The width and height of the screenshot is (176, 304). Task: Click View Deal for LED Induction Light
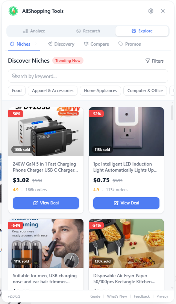tap(126, 203)
